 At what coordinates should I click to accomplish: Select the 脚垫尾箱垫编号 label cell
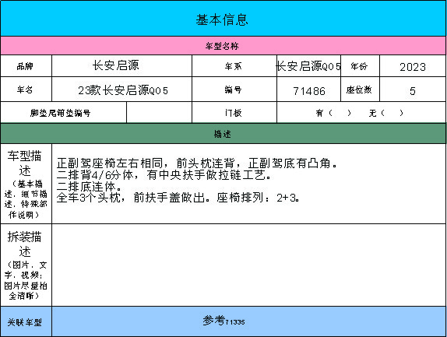[63, 113]
